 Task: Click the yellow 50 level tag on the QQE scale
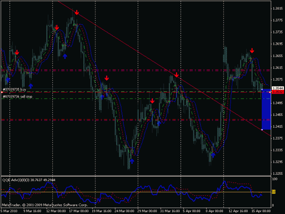[x=274, y=192]
